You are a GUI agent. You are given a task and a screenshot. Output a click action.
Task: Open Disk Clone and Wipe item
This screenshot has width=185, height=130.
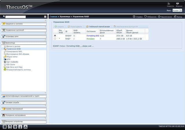click(14, 67)
